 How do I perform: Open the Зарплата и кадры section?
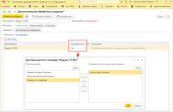click(x=88, y=6)
